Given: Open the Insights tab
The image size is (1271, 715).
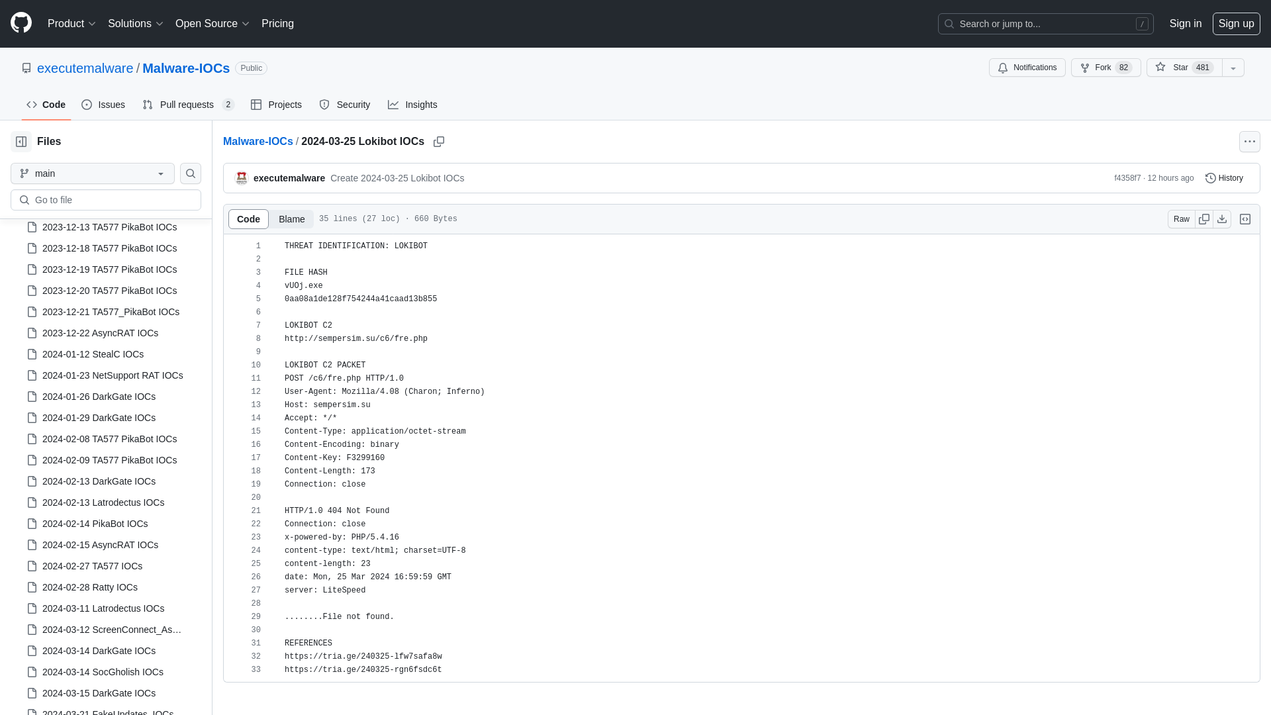Looking at the screenshot, I should pyautogui.click(x=412, y=105).
